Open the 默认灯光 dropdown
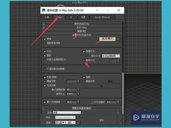The height and width of the screenshot is (128, 171). (x=111, y=56)
